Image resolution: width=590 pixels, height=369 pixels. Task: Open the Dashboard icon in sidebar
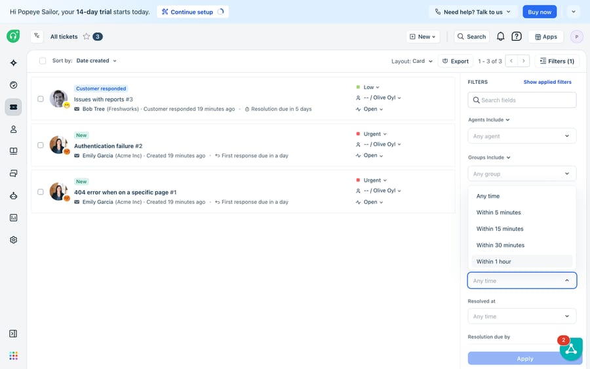pyautogui.click(x=14, y=85)
